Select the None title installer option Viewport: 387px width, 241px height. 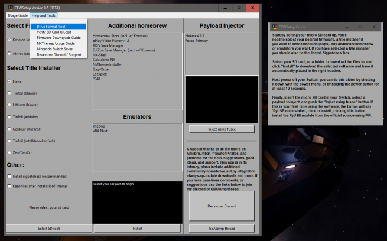click(9, 81)
